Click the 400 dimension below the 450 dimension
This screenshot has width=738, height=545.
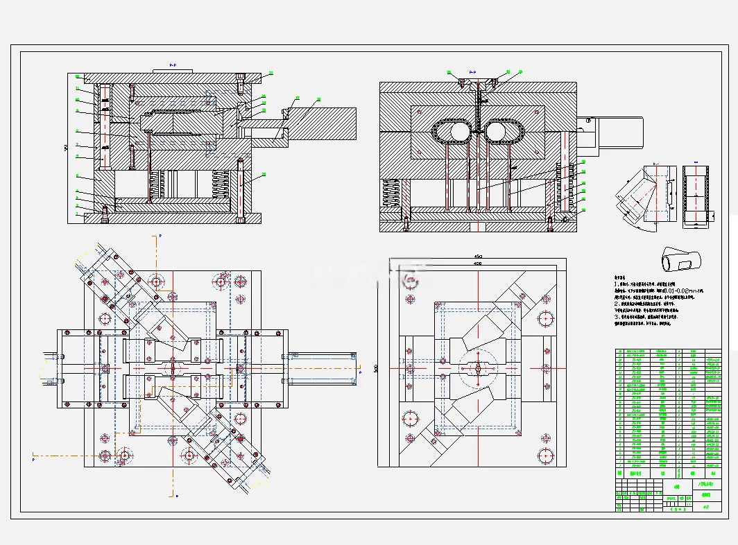tap(478, 263)
